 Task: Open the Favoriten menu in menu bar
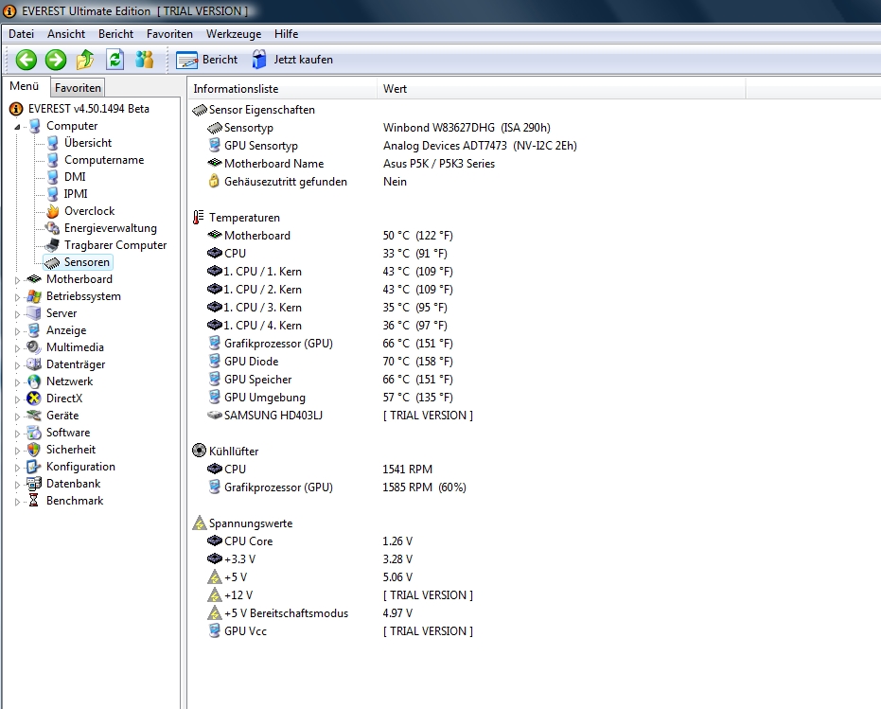[169, 34]
